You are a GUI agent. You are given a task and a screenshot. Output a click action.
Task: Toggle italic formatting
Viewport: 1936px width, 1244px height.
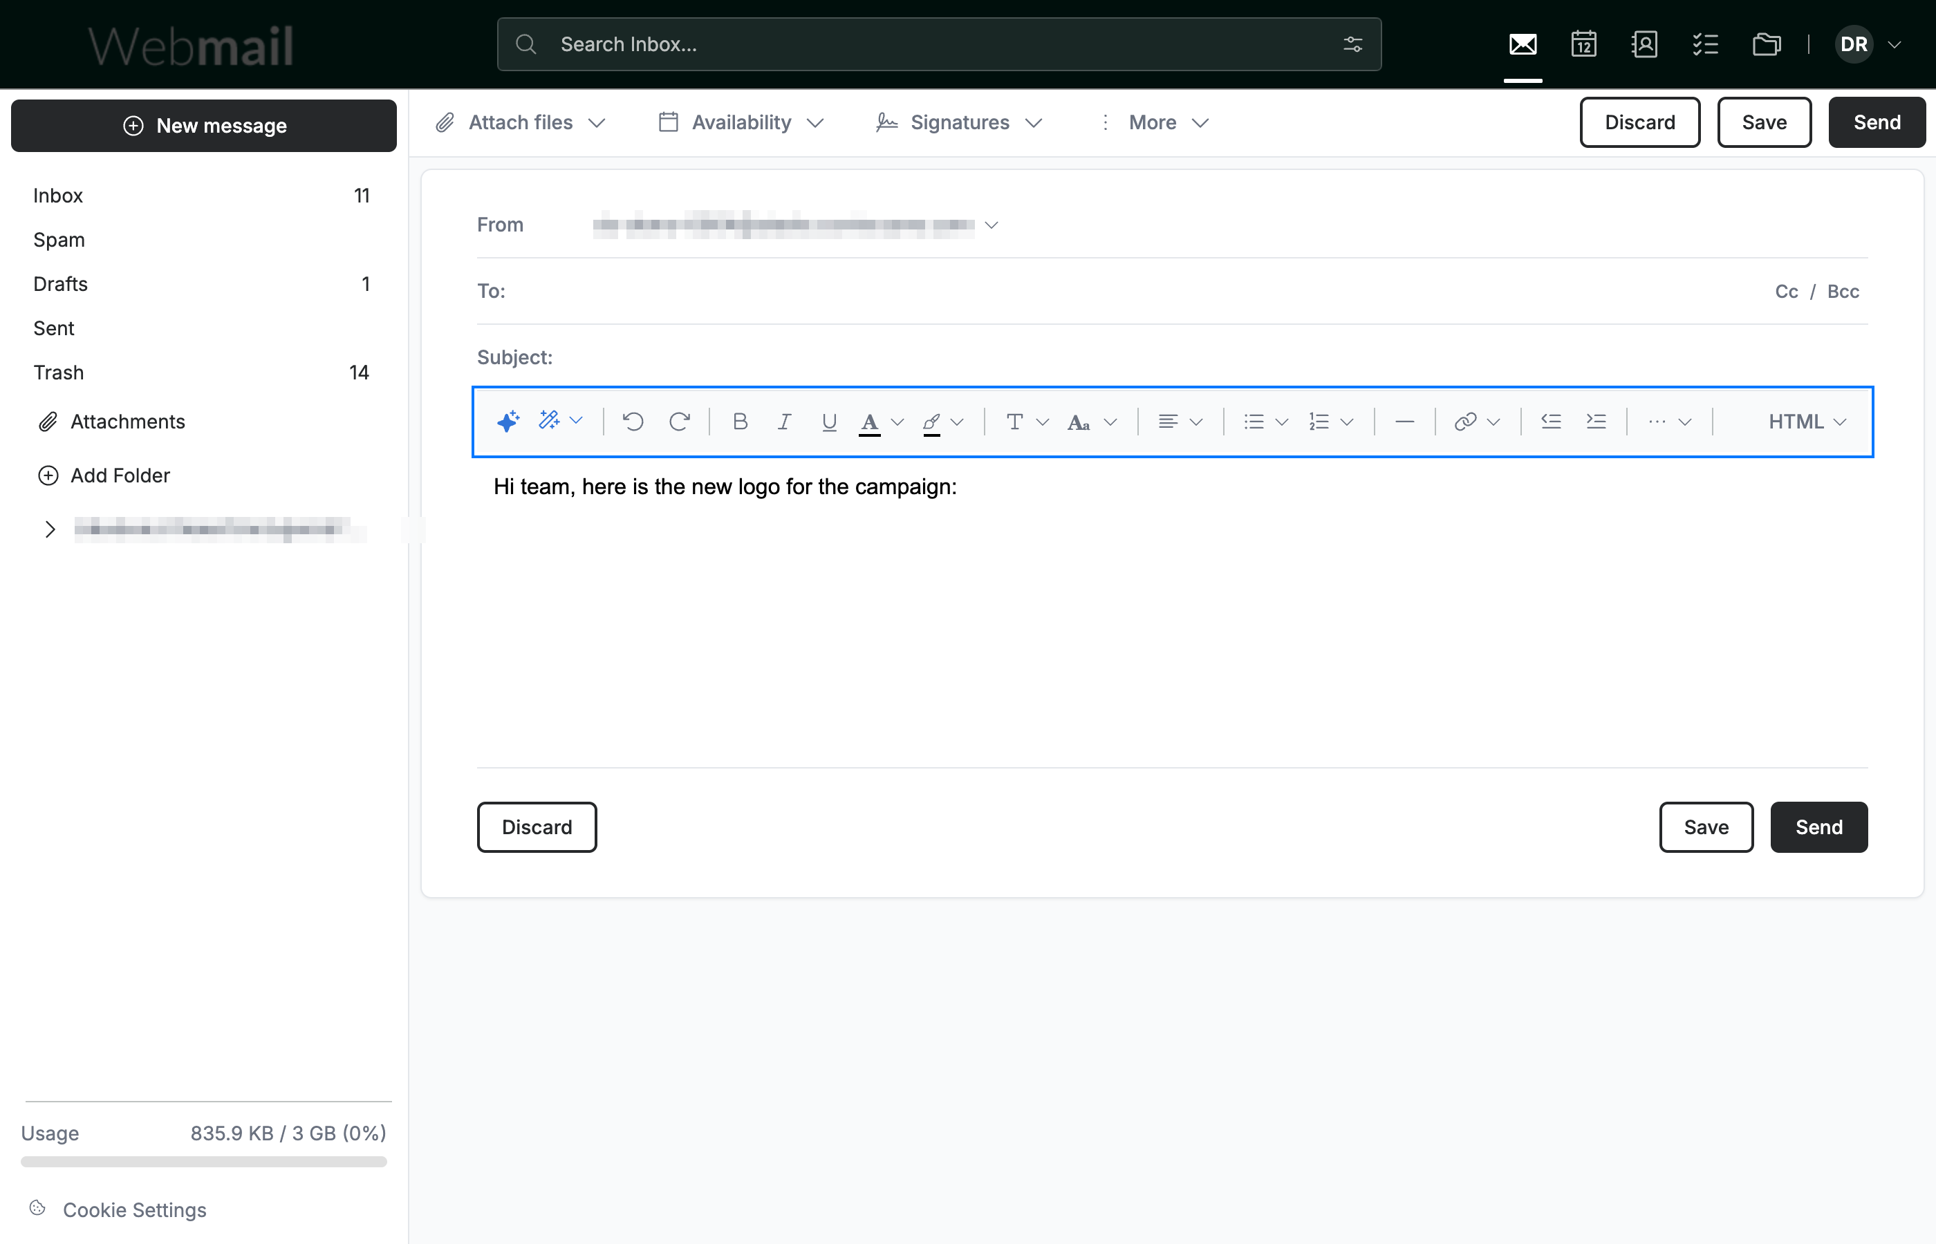pos(784,421)
